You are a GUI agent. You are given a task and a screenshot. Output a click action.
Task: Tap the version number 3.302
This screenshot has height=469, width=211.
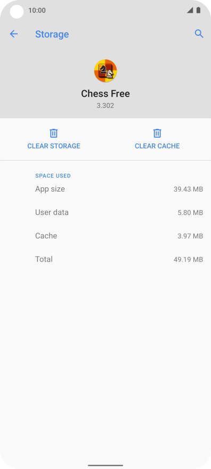[105, 106]
